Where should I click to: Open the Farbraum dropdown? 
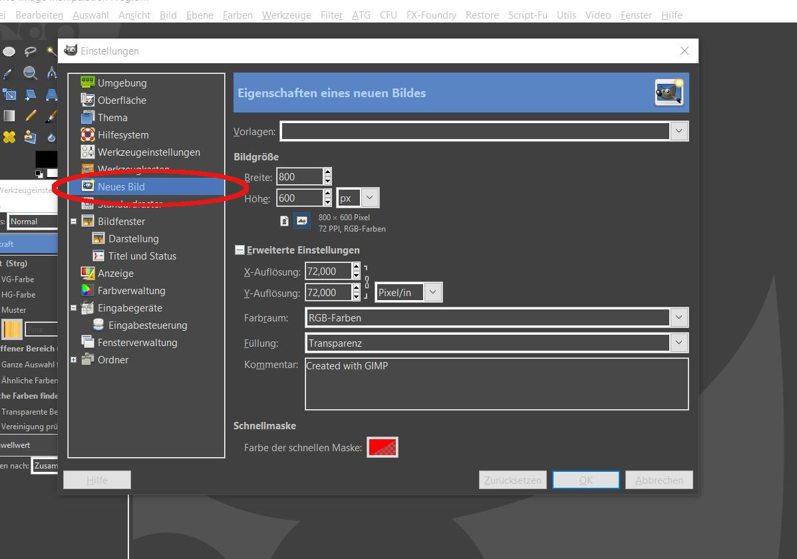[678, 317]
